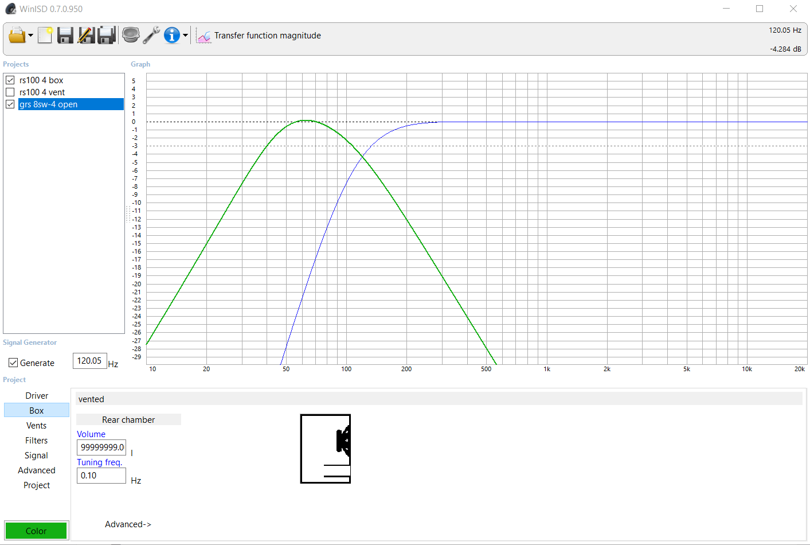
Task: Expand the info icon dropdown arrow
Action: 185,36
